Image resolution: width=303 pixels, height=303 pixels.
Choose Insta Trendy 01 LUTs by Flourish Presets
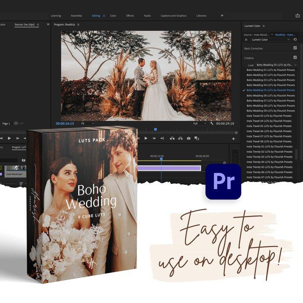click(269, 146)
